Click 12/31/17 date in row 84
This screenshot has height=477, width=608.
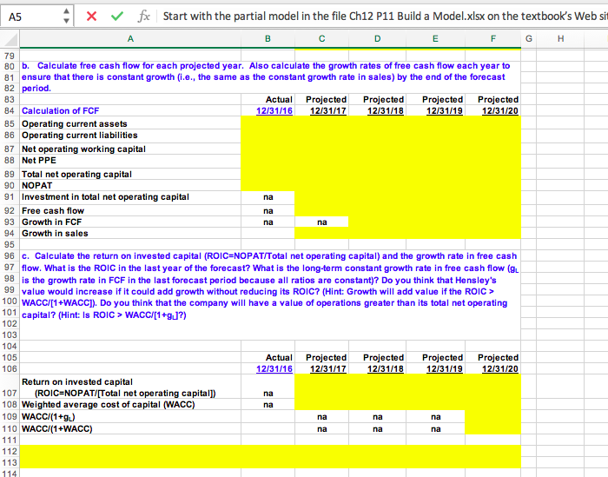coord(328,111)
